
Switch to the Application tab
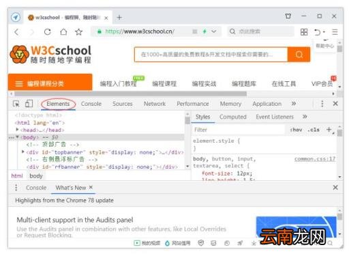tap(267, 104)
